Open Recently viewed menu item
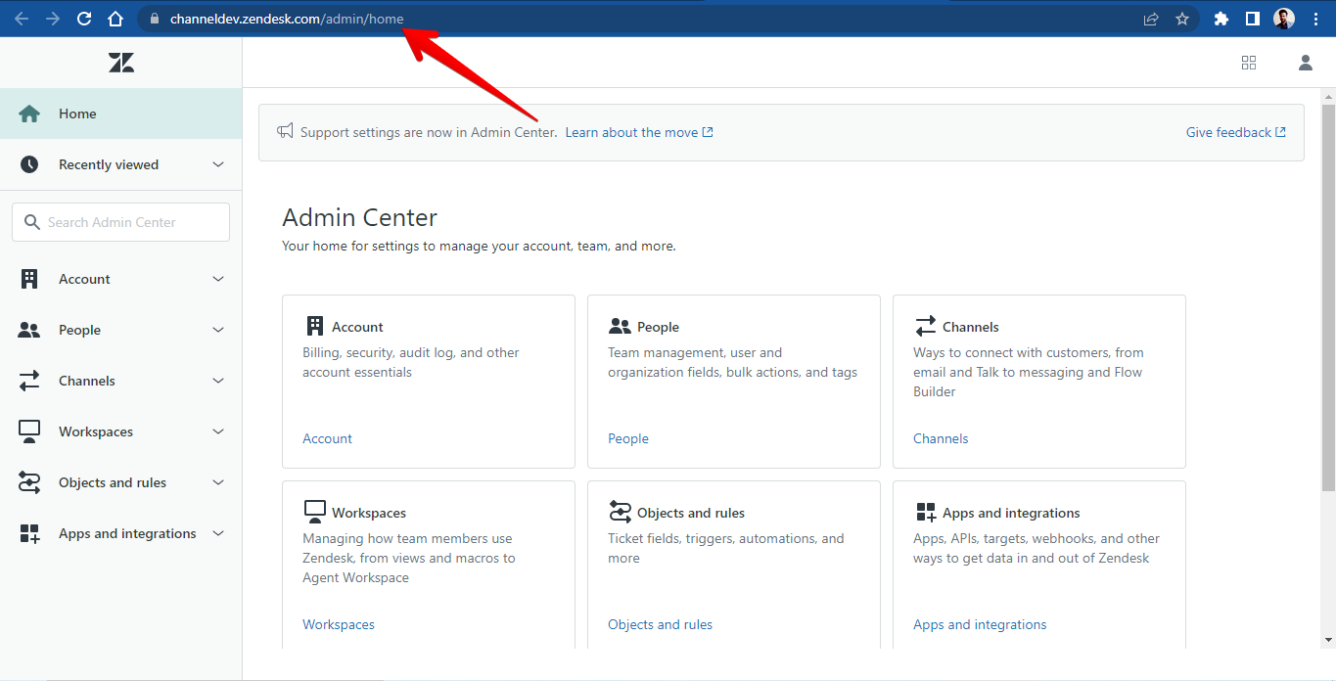This screenshot has width=1336, height=681. point(120,164)
